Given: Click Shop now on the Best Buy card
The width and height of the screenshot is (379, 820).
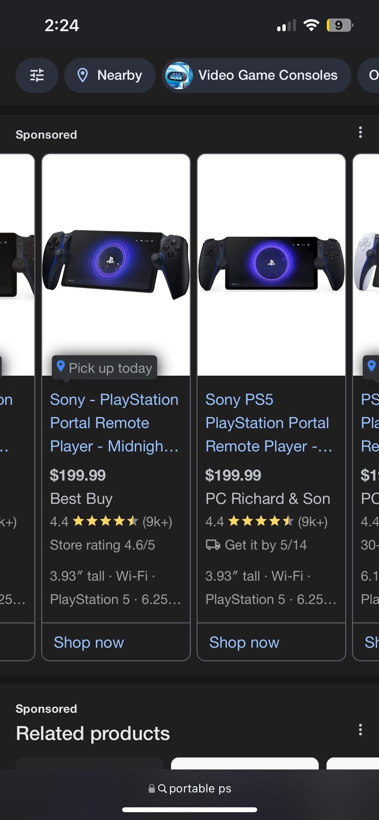Looking at the screenshot, I should pos(88,642).
